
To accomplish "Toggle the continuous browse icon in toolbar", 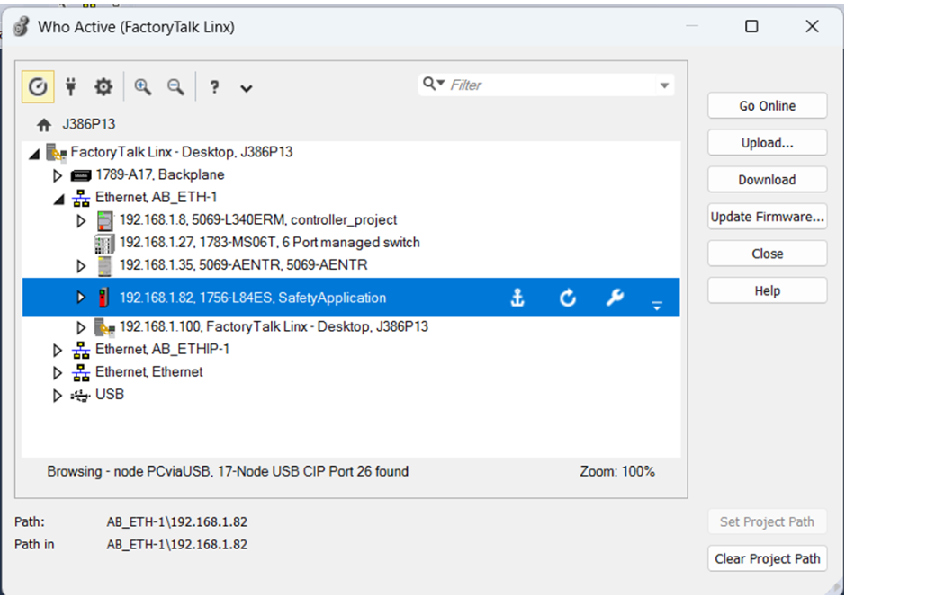I will pyautogui.click(x=37, y=86).
